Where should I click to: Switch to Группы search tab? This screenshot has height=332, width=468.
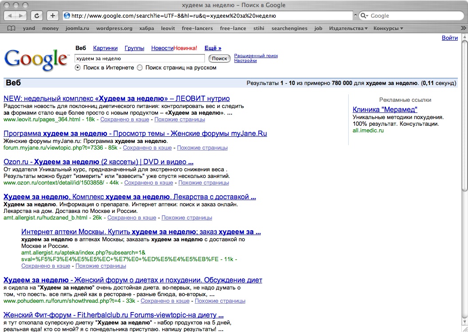(x=134, y=48)
